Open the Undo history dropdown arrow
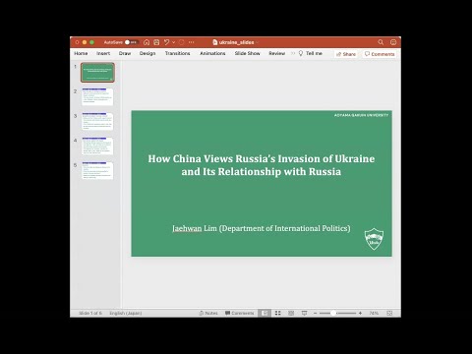The height and width of the screenshot is (354, 472). [173, 42]
